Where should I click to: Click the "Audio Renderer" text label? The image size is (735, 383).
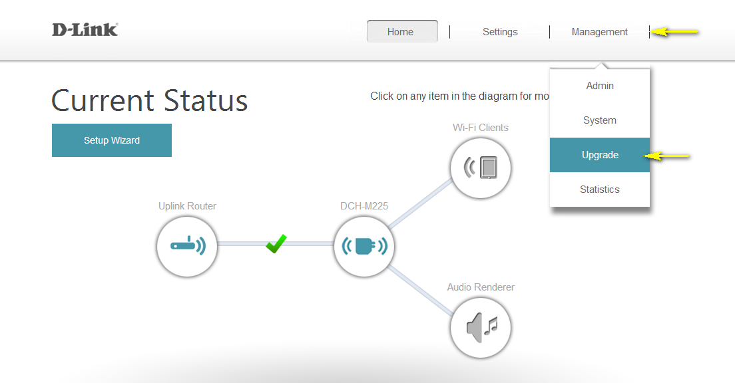point(481,287)
